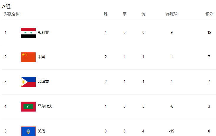Click the 球队名称 column header

tap(12, 14)
